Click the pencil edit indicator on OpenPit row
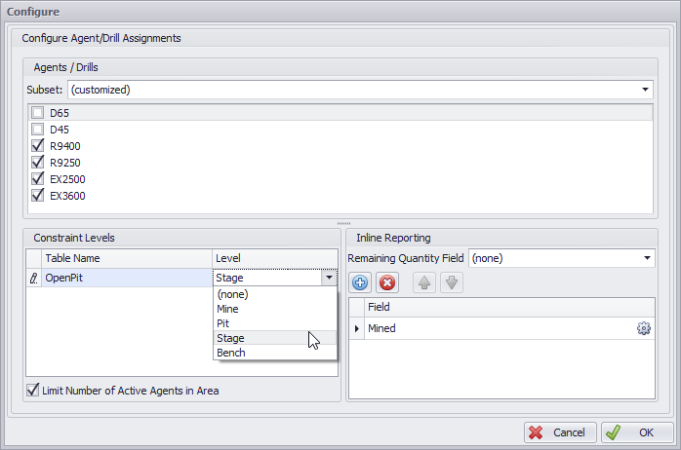 [x=33, y=278]
